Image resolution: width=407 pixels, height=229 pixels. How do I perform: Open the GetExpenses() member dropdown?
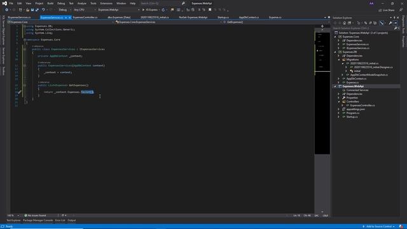(275, 22)
